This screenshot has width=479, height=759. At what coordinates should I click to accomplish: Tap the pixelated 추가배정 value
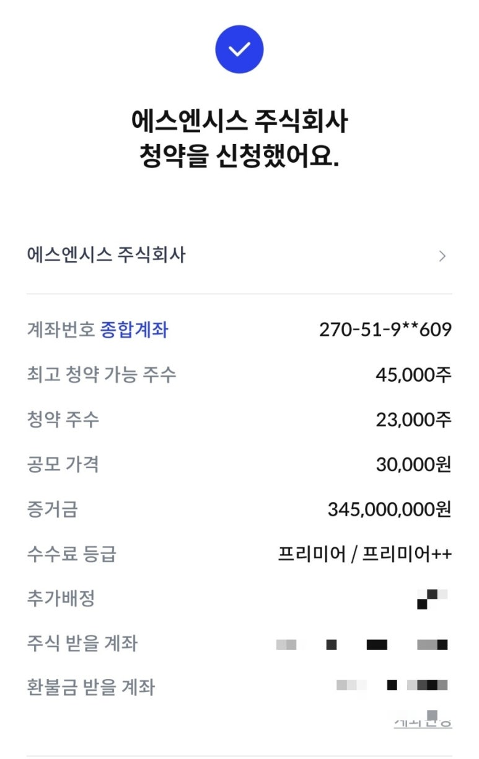(x=433, y=598)
